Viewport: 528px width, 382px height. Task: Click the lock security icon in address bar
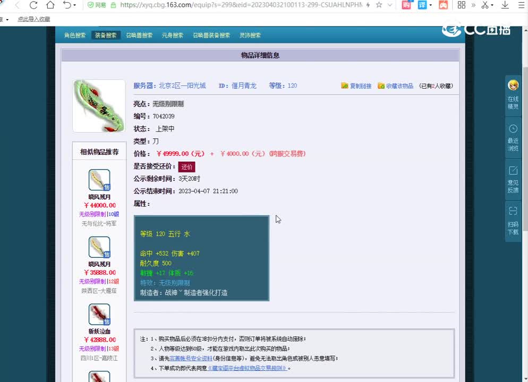(x=114, y=5)
